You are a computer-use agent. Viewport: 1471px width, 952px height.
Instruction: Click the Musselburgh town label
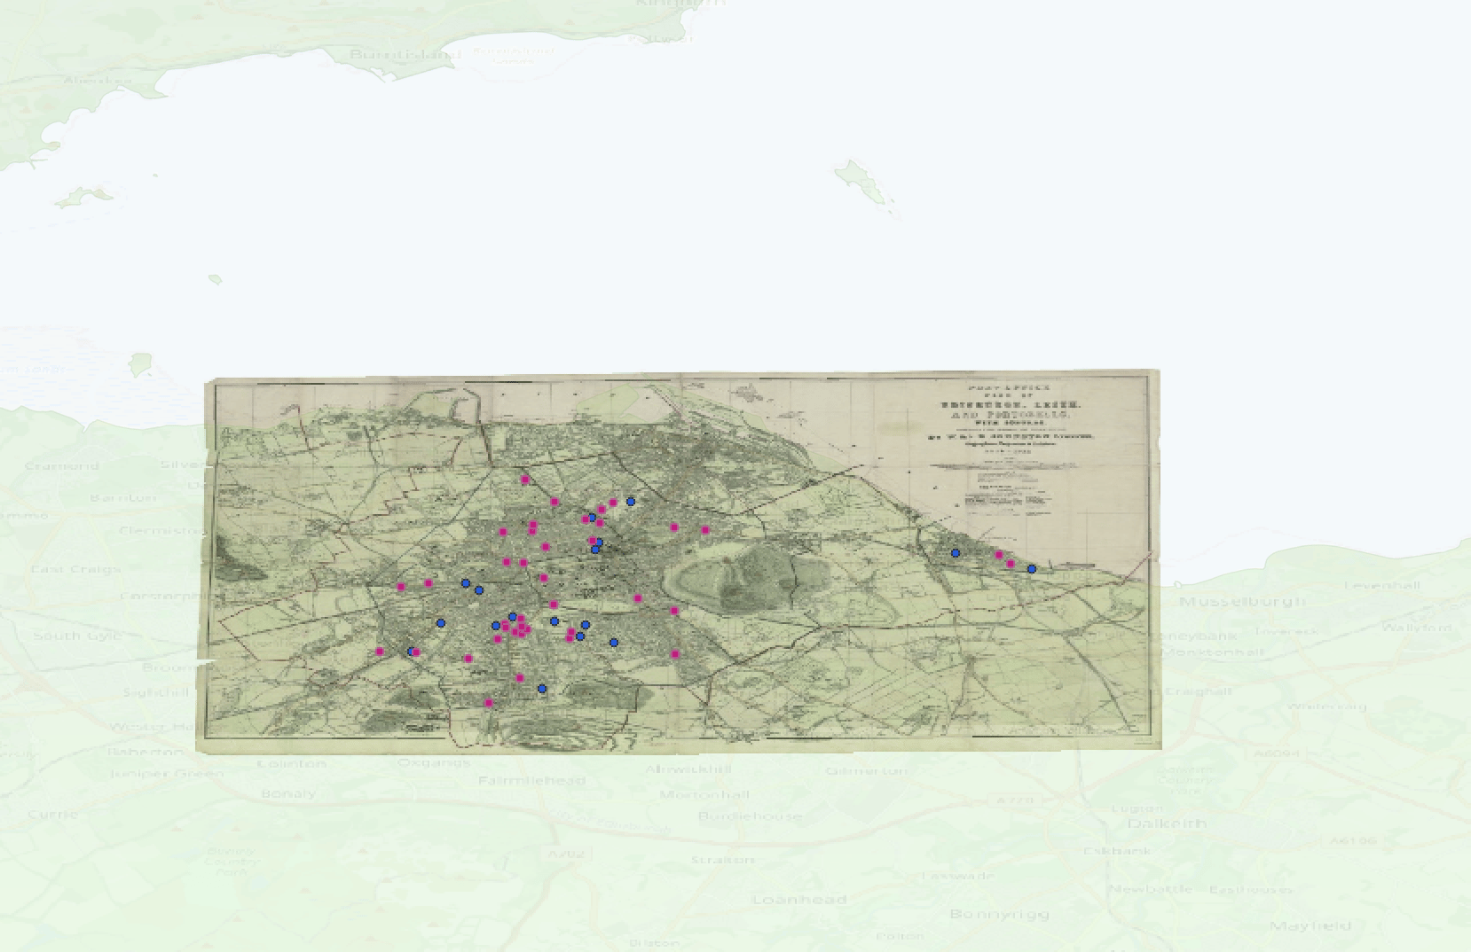pyautogui.click(x=1242, y=601)
